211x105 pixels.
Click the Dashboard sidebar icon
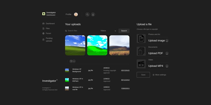pyautogui.click(x=43, y=23)
